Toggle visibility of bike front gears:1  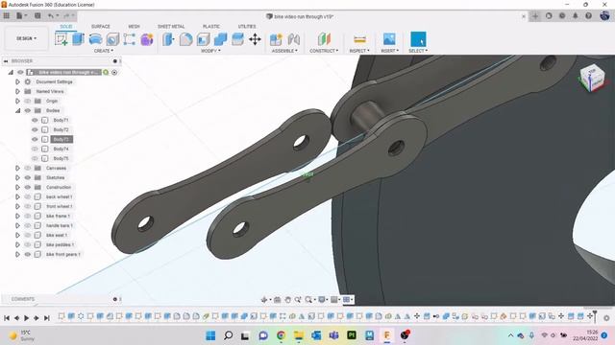(x=28, y=254)
